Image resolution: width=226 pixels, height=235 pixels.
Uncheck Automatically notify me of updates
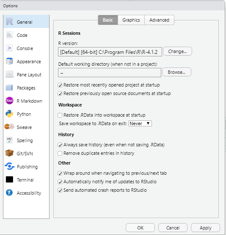[x=60, y=182]
